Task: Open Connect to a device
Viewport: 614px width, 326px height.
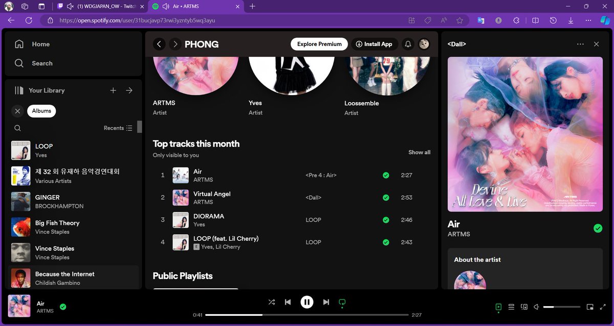Action: click(x=524, y=307)
